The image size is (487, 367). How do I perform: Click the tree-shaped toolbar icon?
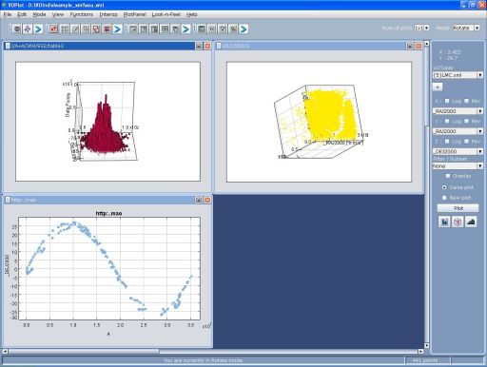point(28,29)
